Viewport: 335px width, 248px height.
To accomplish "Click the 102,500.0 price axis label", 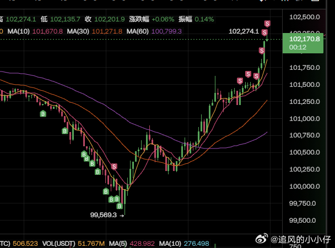I will [x=305, y=17].
